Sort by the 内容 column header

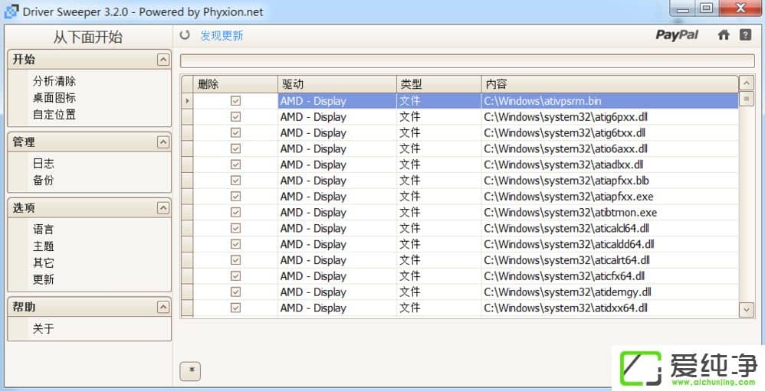pyautogui.click(x=610, y=83)
